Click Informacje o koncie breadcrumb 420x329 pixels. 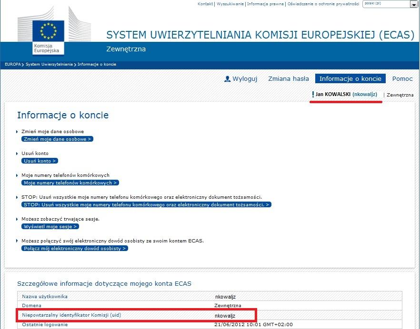97,64
